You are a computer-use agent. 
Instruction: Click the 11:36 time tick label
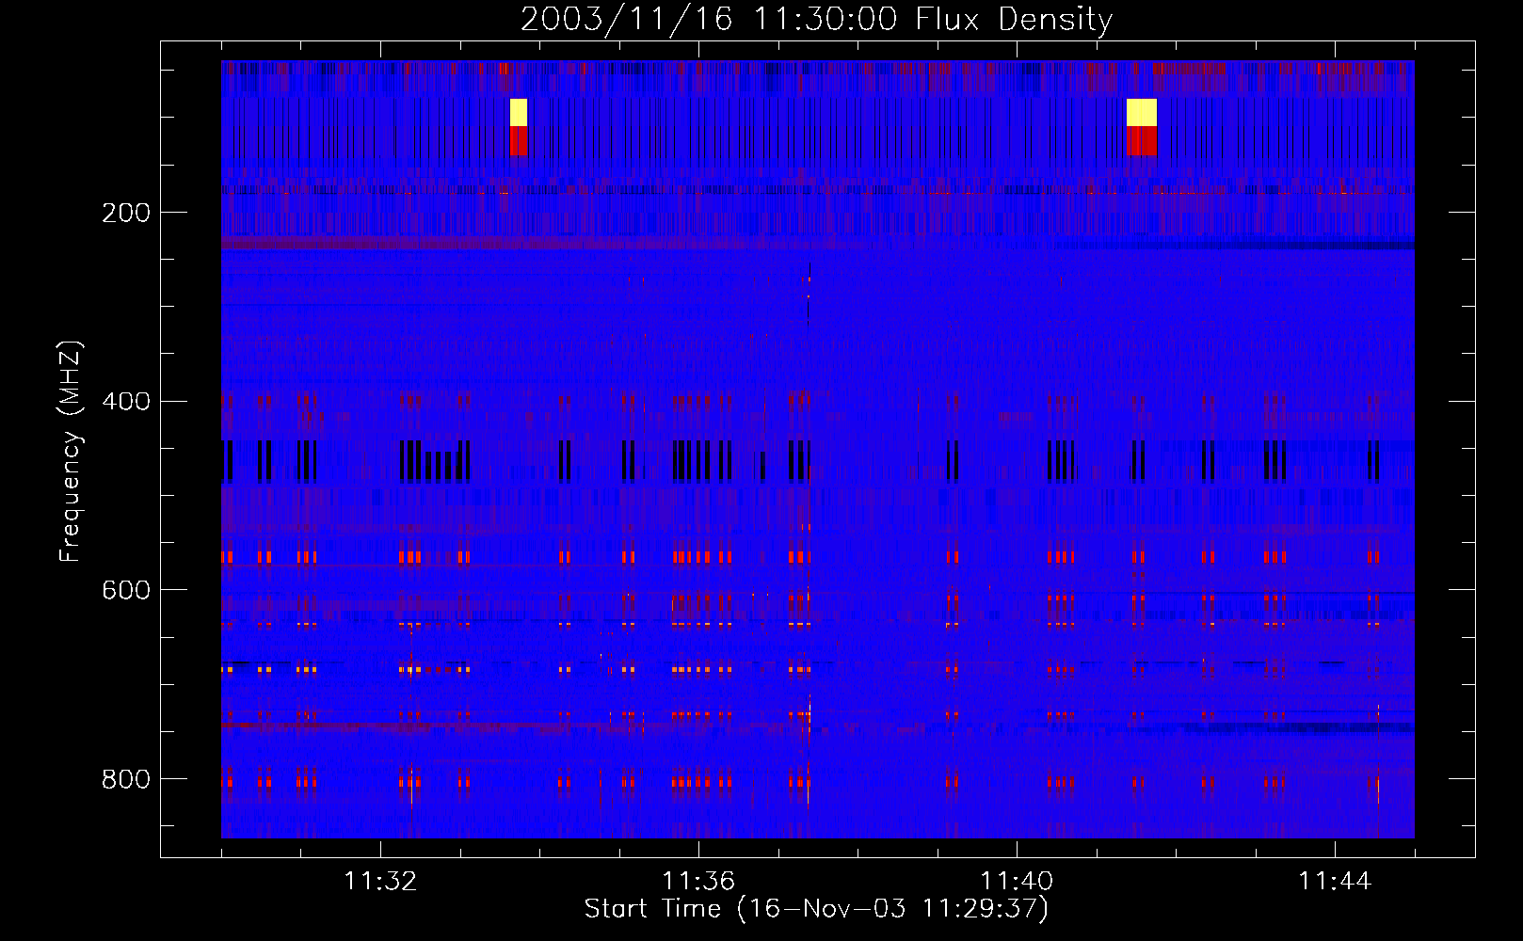tap(698, 882)
